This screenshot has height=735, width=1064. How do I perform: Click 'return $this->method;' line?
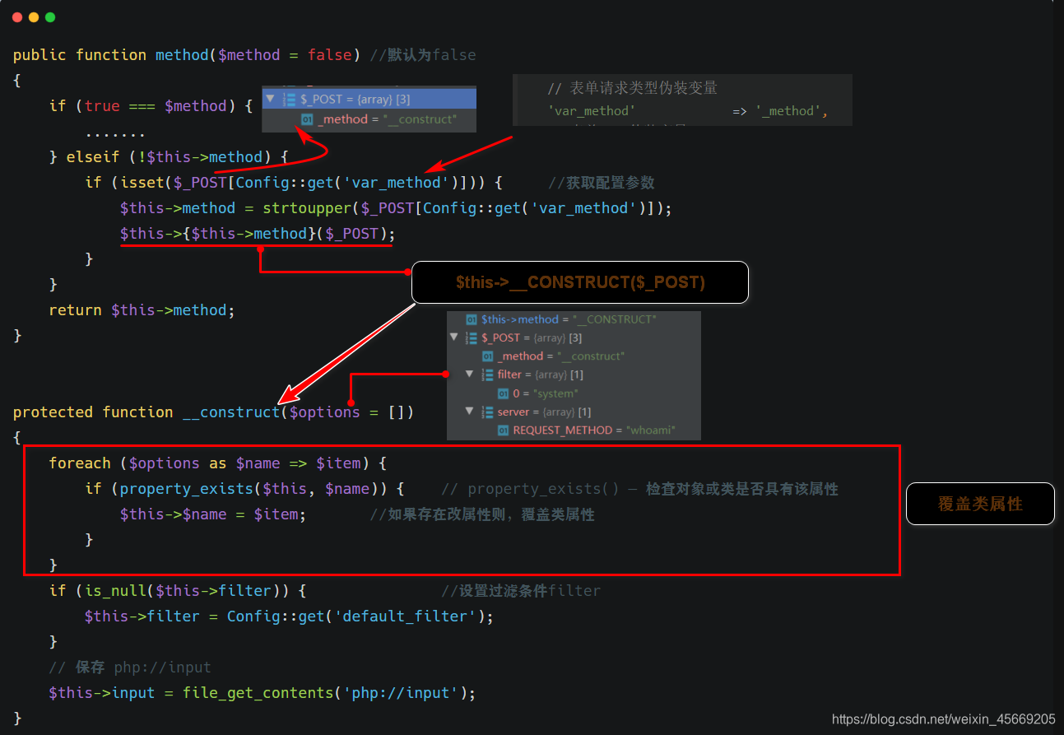[142, 310]
